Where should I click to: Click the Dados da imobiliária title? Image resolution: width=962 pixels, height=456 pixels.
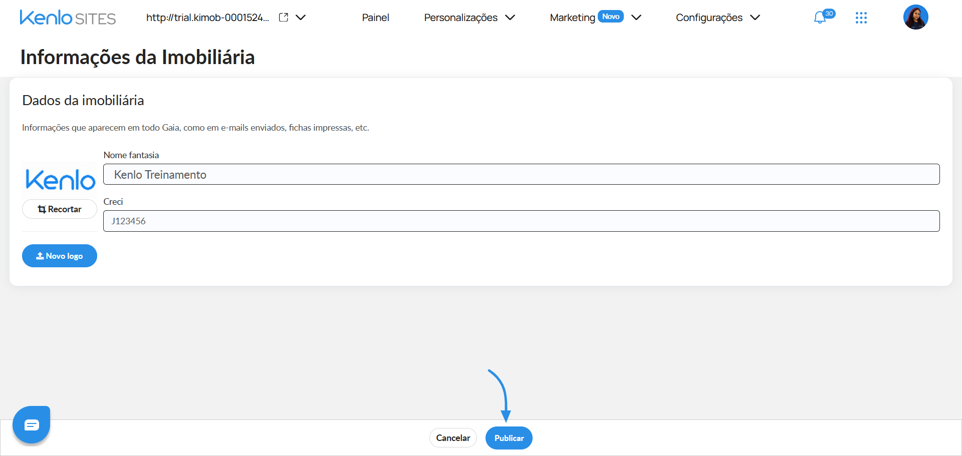[x=83, y=101]
